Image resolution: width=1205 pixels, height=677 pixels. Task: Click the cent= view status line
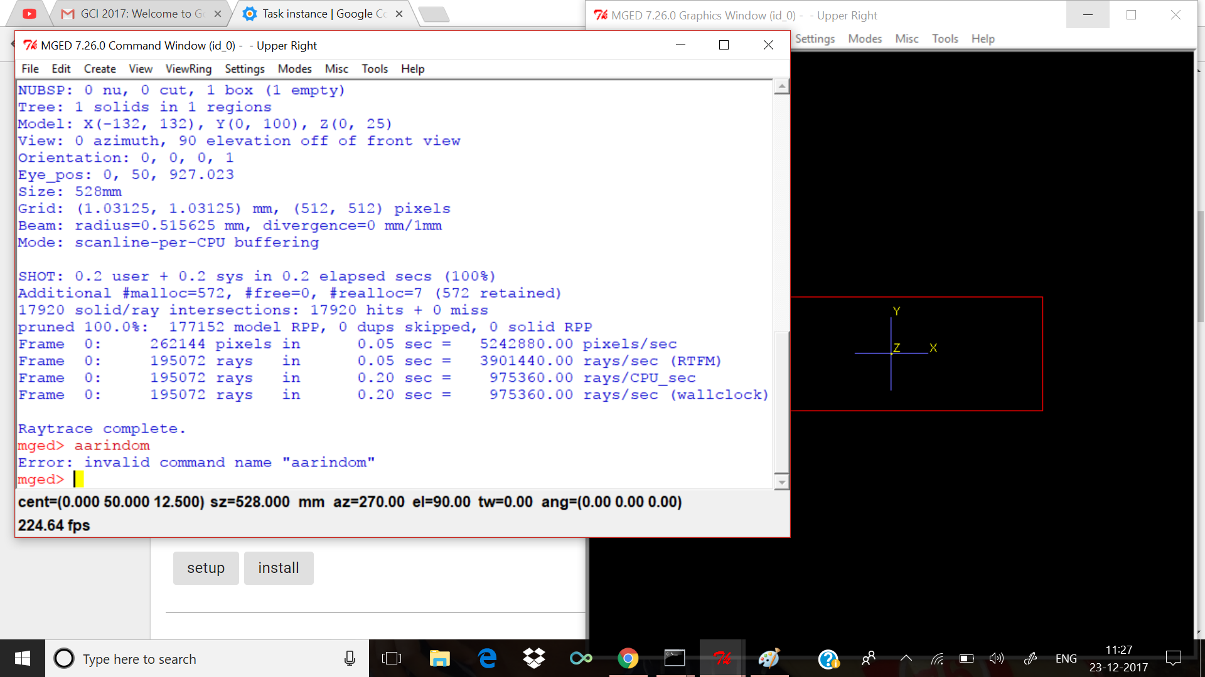point(350,502)
